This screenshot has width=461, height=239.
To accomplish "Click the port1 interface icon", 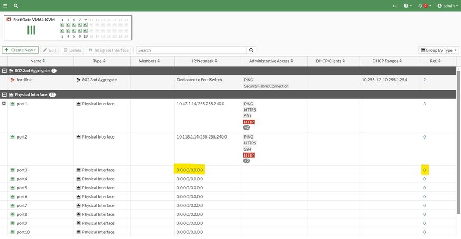I will point(12,104).
